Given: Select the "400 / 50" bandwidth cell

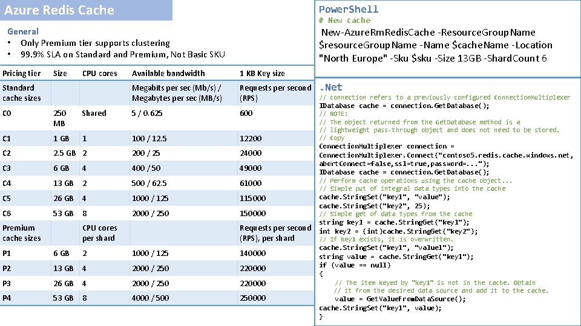Looking at the screenshot, I should [146, 168].
